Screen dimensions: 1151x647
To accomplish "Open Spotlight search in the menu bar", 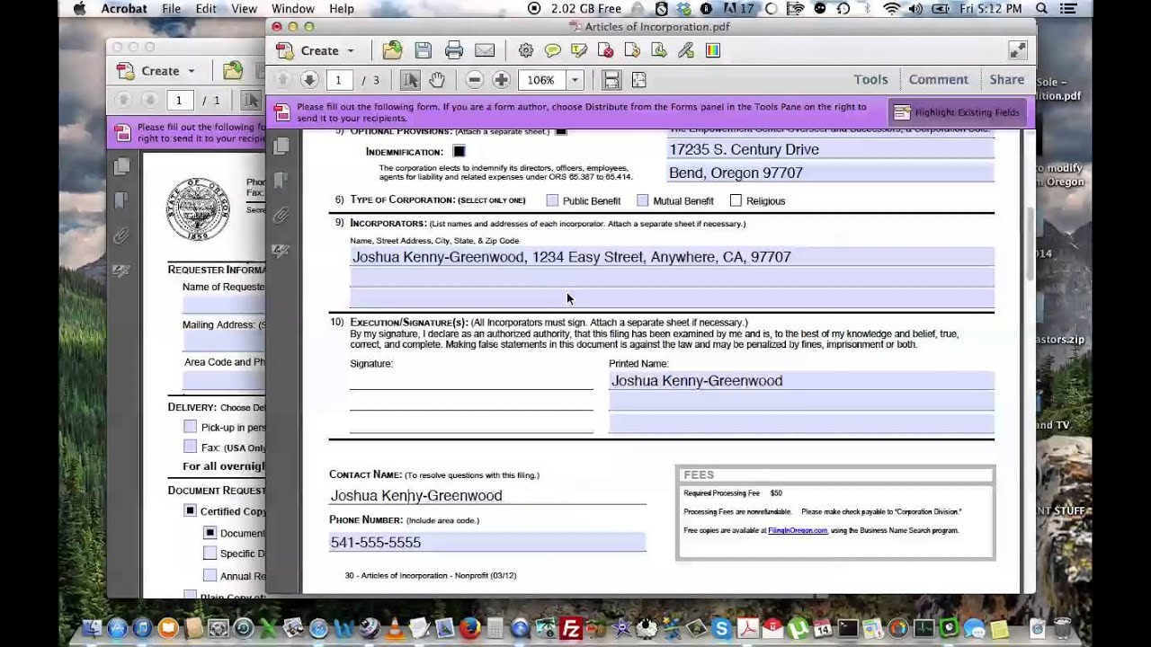I will click(1042, 8).
